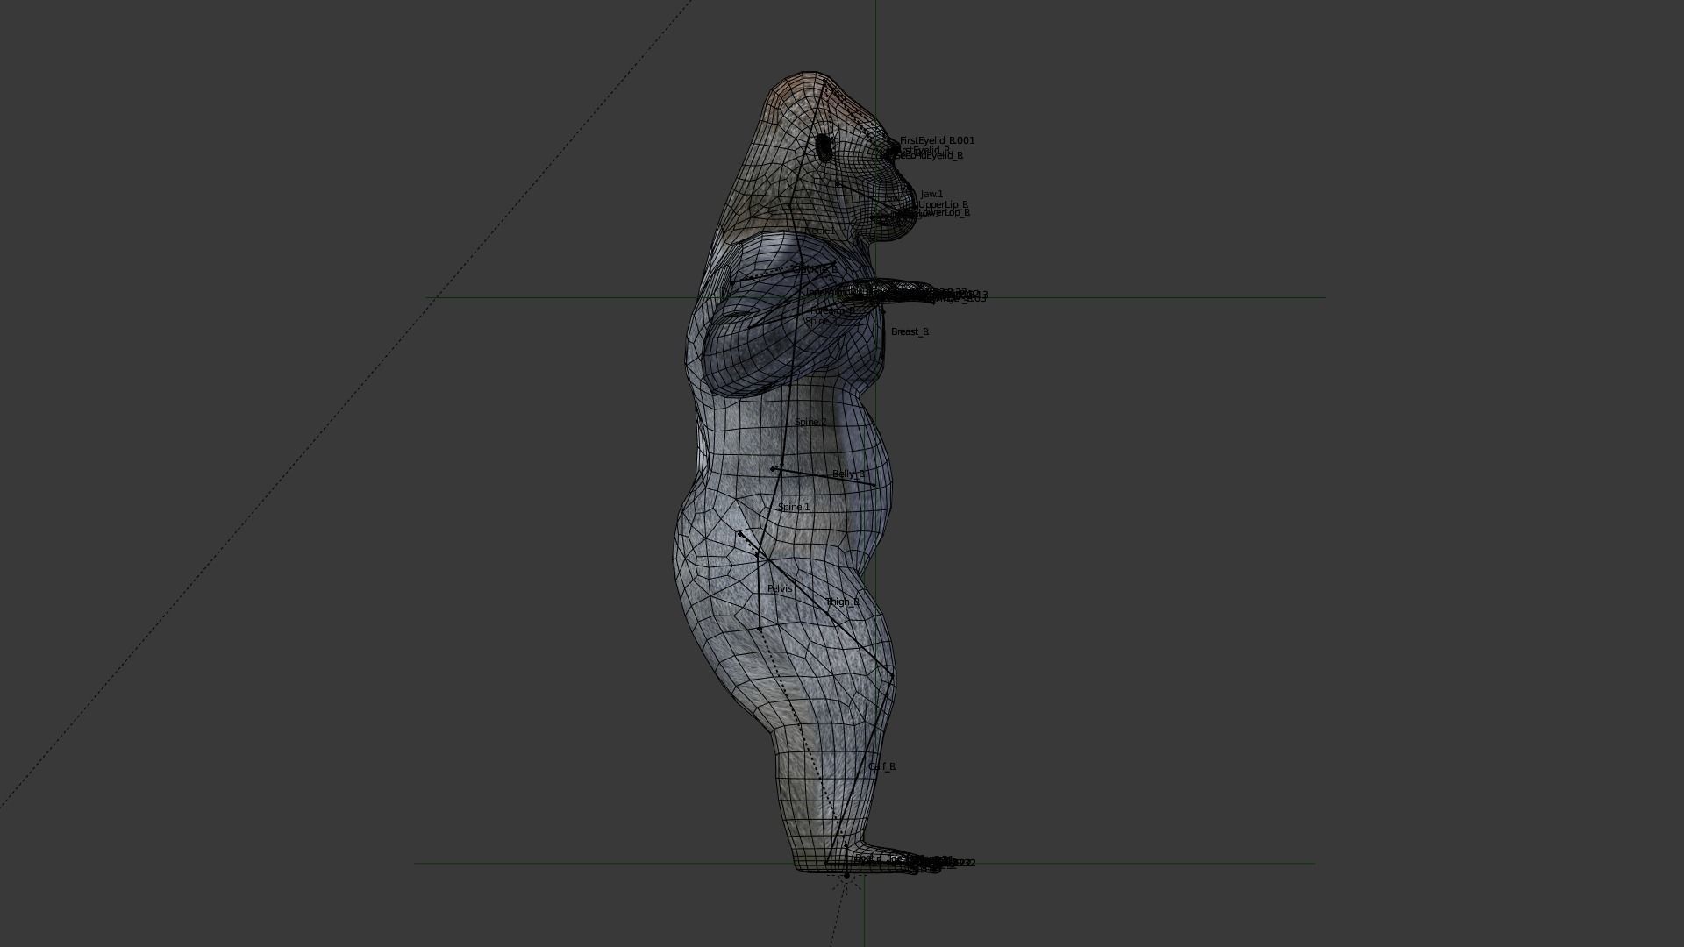Select the Thigh_B bone label
1684x947 pixels.
tap(842, 602)
